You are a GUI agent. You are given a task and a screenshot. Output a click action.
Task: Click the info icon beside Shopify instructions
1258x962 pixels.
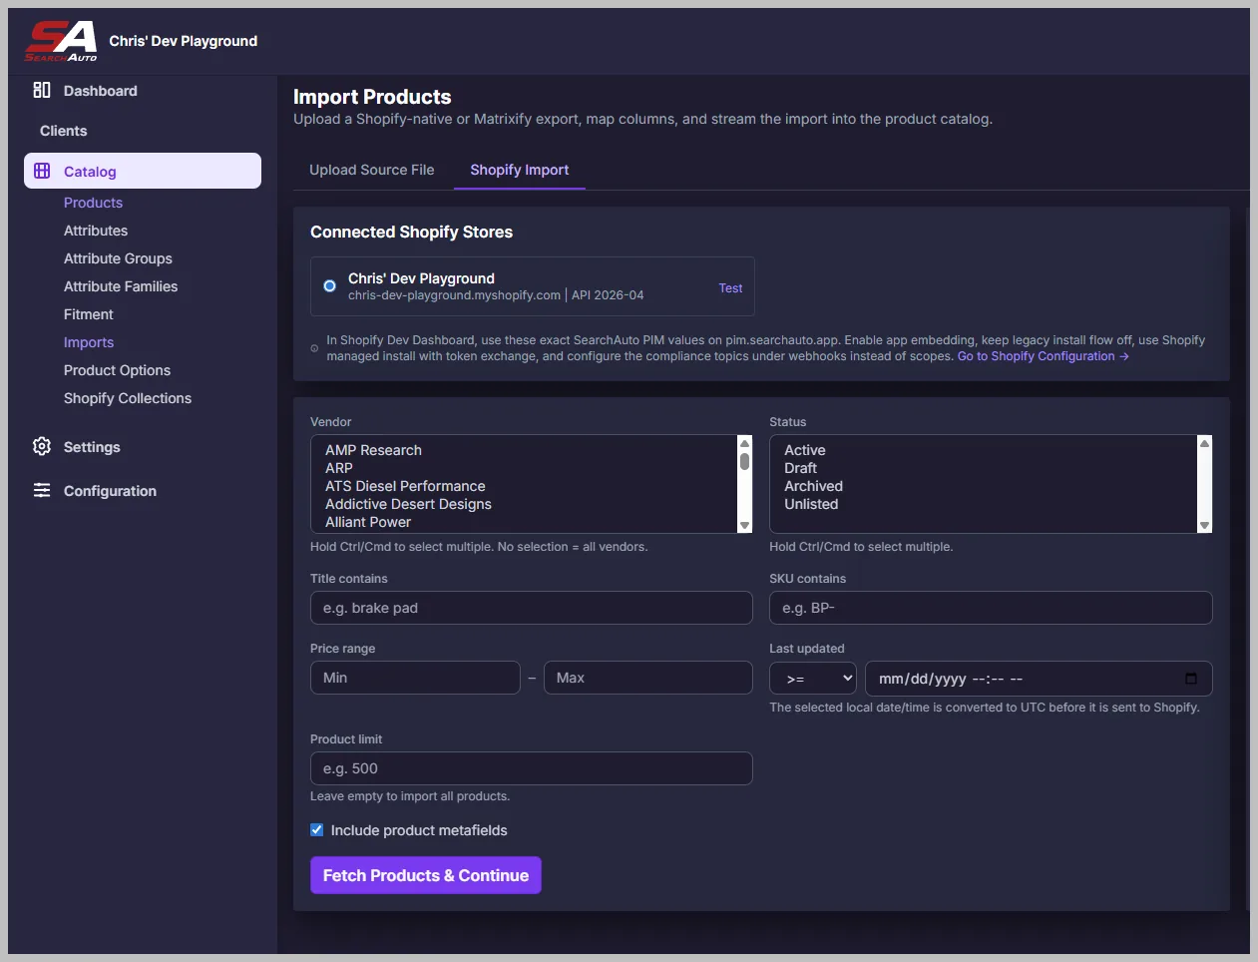click(314, 348)
